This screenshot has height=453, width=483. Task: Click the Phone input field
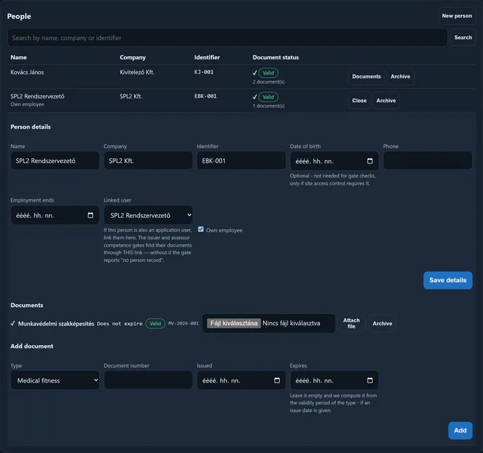[x=427, y=160]
